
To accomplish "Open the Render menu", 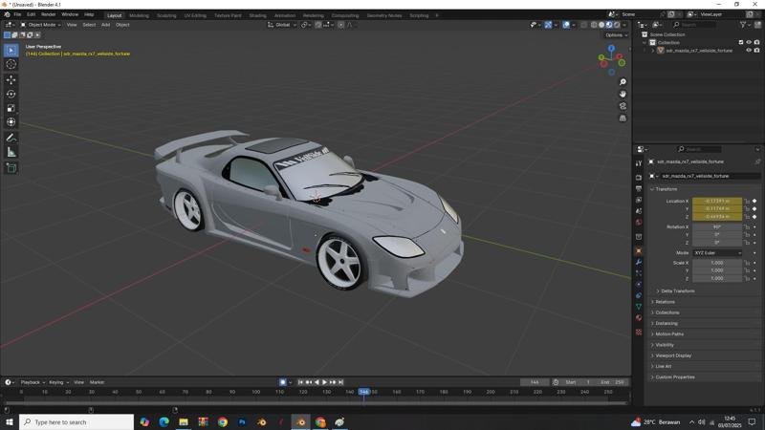I will tap(48, 14).
